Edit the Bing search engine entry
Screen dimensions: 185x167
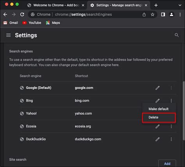[157, 100]
